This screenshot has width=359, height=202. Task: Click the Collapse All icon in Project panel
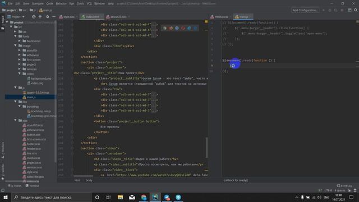point(40,17)
